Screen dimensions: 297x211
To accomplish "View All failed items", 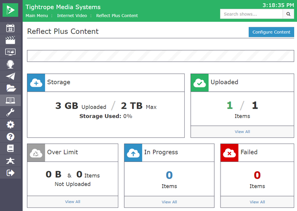I will 257,202.
